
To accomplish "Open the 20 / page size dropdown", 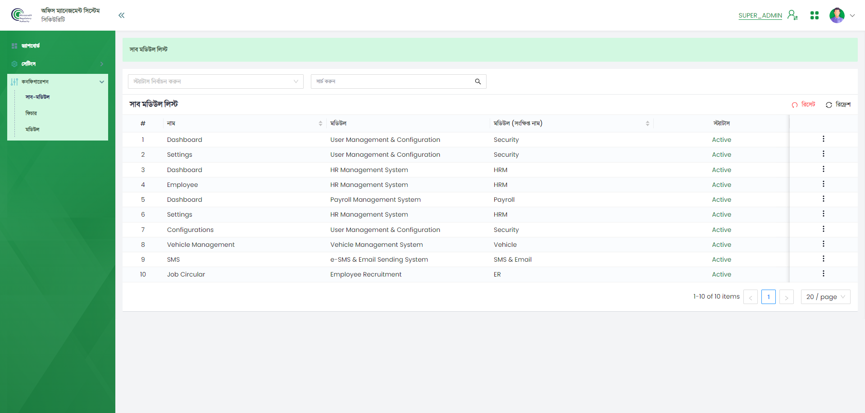I will (x=826, y=297).
